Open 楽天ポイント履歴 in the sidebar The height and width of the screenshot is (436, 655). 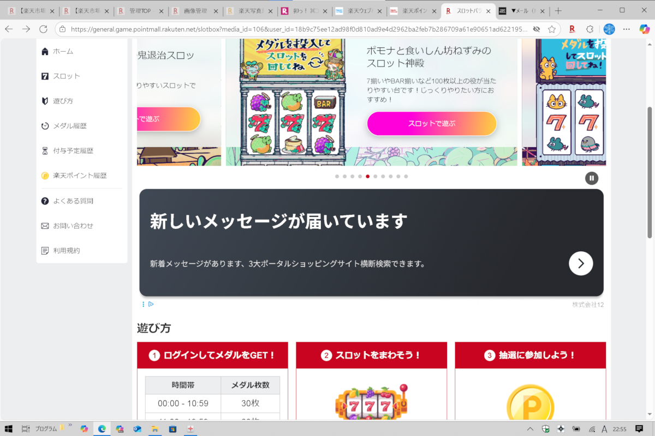coord(82,175)
